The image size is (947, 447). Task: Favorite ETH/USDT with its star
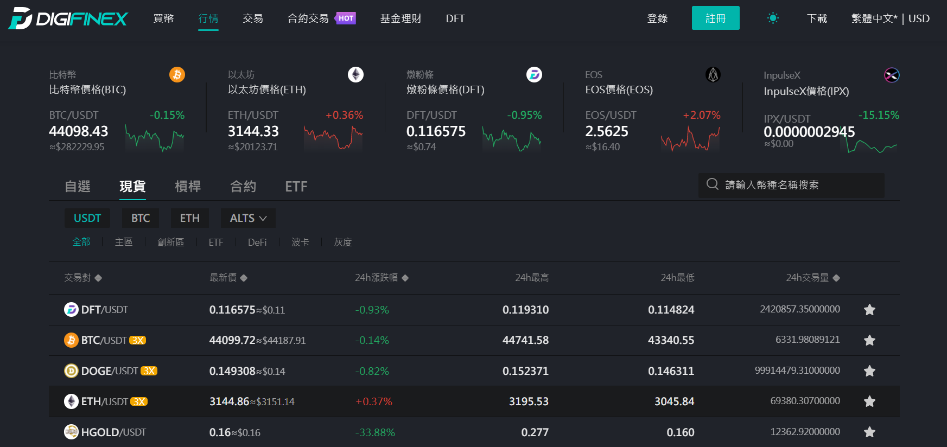pyautogui.click(x=869, y=401)
